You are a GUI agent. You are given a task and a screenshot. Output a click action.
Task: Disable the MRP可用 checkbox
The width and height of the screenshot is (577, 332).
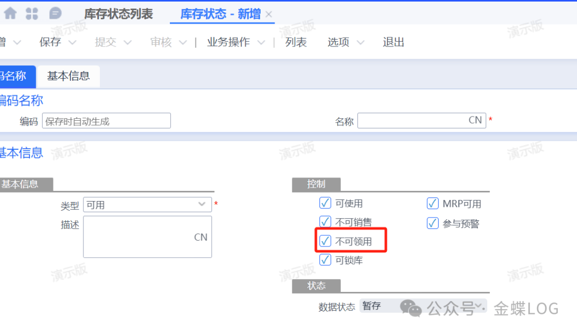click(433, 203)
